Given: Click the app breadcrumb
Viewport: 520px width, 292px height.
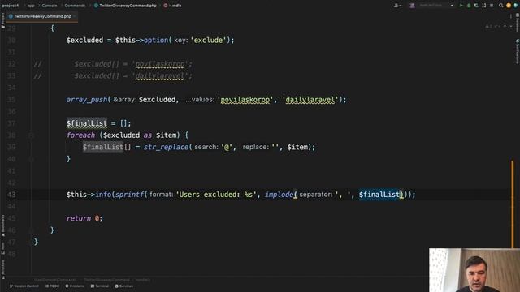Looking at the screenshot, I should 31,6.
